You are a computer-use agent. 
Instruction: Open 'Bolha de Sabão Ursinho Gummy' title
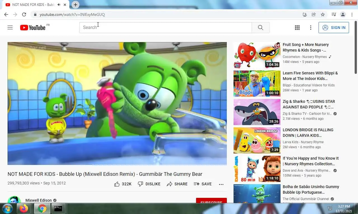coord(311,189)
